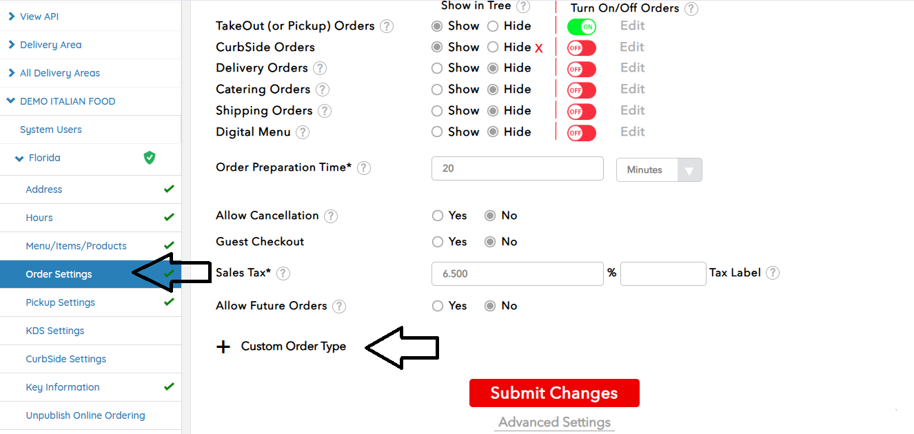Click help icon beside Delivery Orders

pos(320,68)
